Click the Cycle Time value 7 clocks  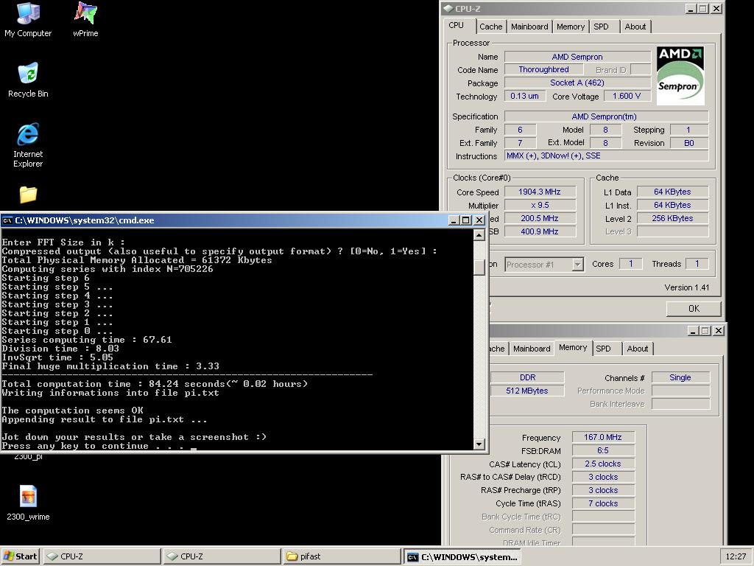pyautogui.click(x=603, y=503)
